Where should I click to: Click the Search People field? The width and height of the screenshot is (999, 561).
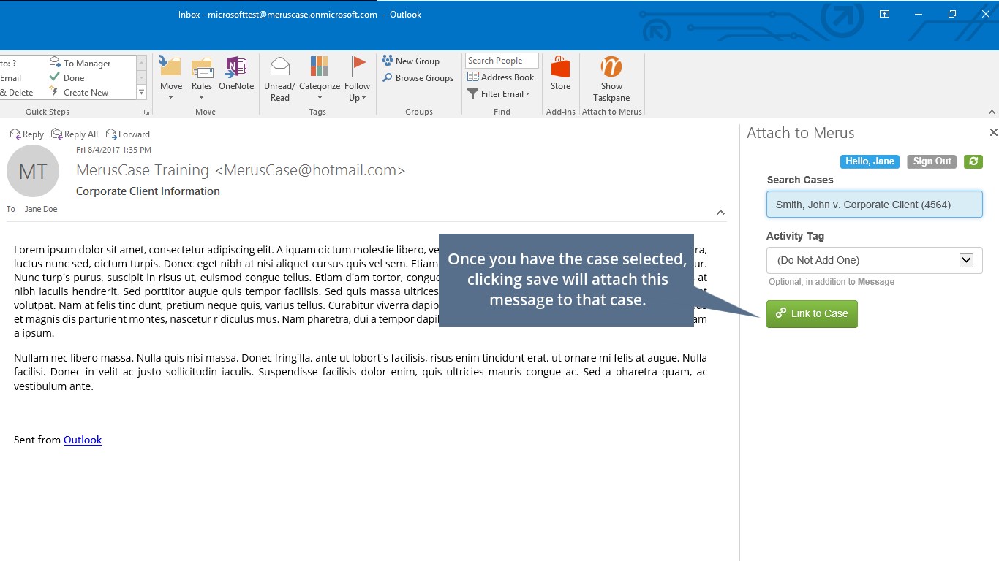(x=502, y=61)
